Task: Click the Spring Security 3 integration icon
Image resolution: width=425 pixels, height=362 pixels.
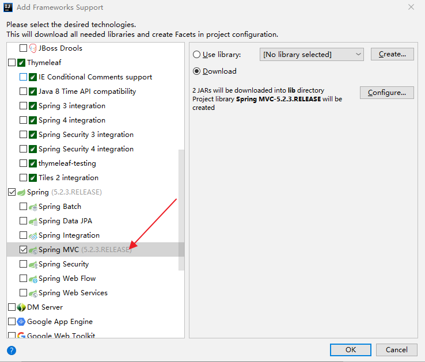Action: point(32,135)
